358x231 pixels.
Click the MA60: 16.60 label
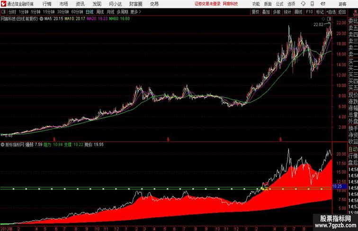point(119,19)
